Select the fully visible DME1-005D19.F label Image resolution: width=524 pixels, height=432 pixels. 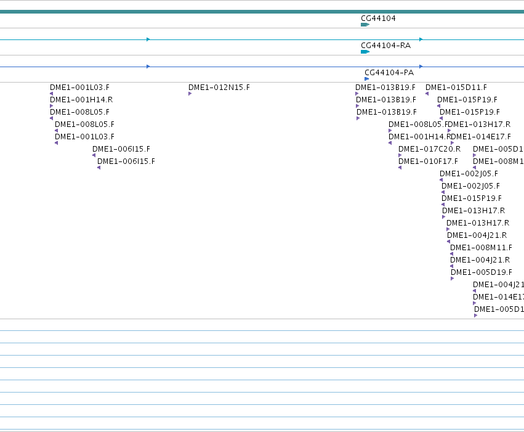482,272
